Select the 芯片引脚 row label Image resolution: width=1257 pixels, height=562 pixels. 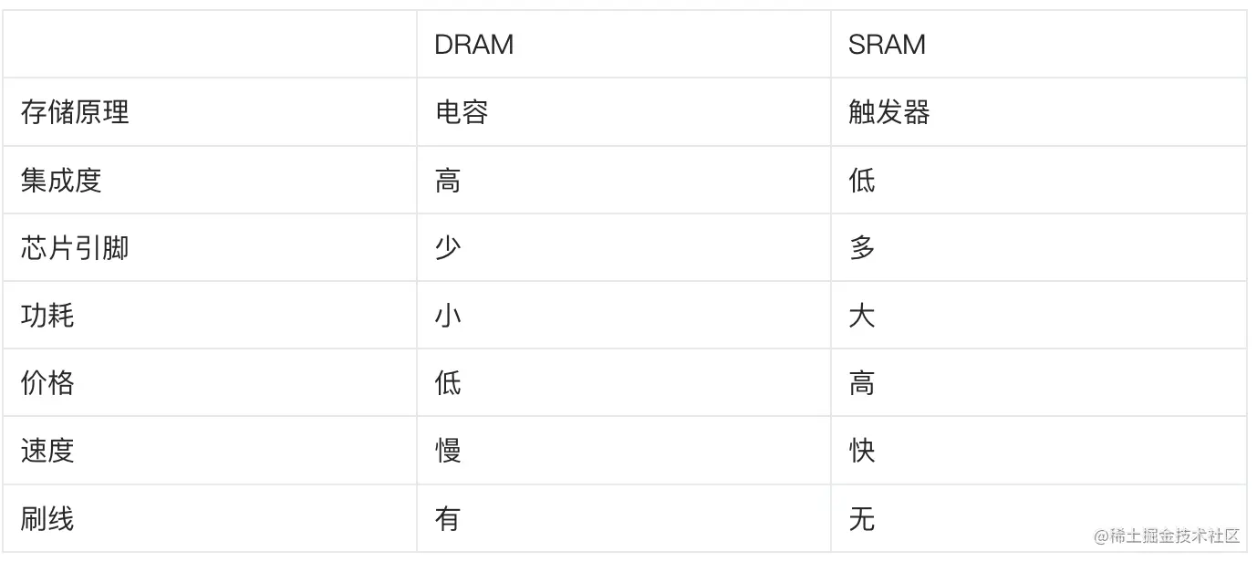point(75,247)
